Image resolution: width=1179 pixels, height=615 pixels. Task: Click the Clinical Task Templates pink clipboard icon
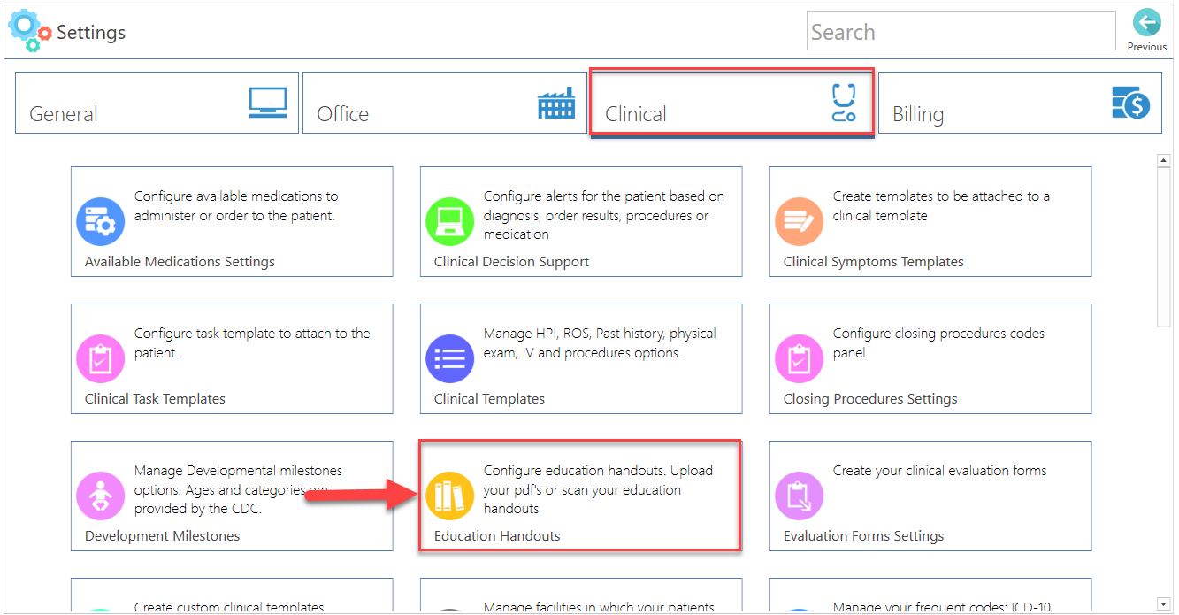point(100,358)
